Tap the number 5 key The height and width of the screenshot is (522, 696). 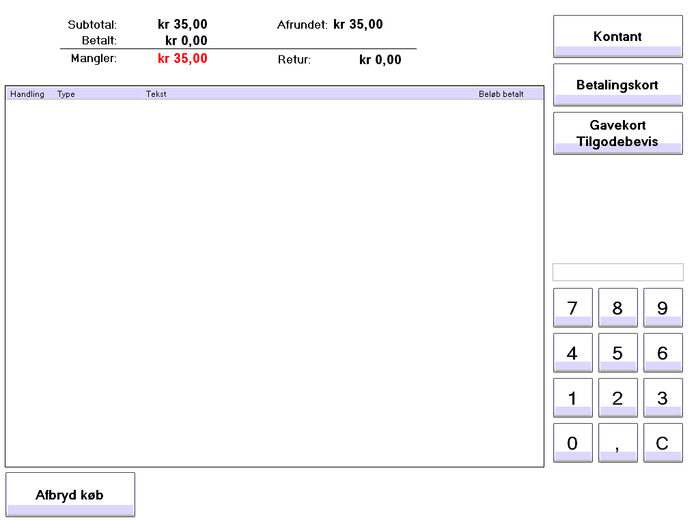coord(617,353)
